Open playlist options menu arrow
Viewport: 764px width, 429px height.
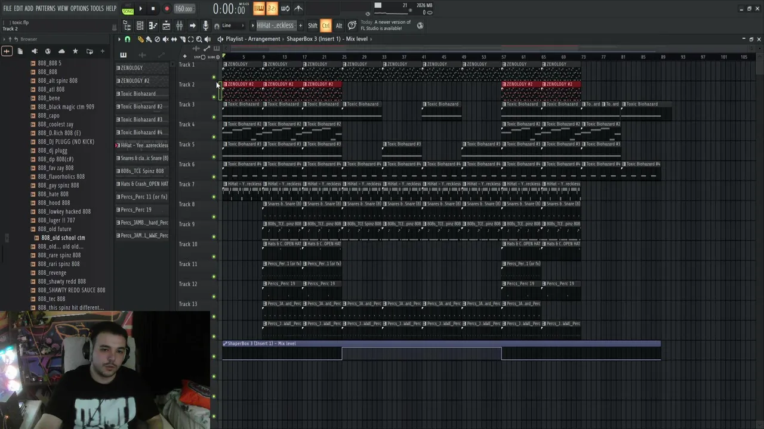coord(119,39)
